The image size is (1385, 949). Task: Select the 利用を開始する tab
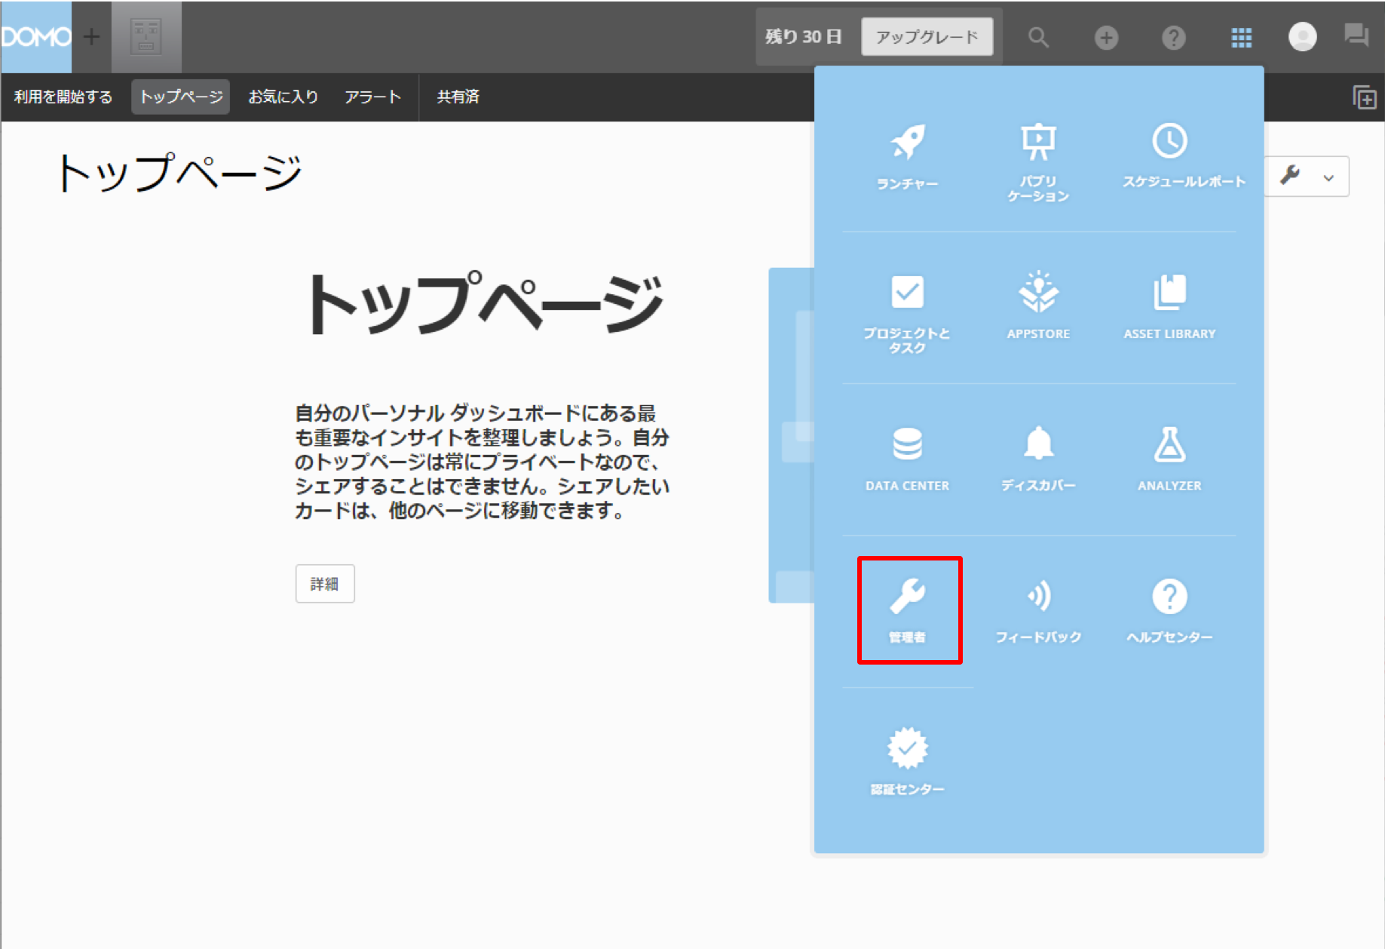63,97
